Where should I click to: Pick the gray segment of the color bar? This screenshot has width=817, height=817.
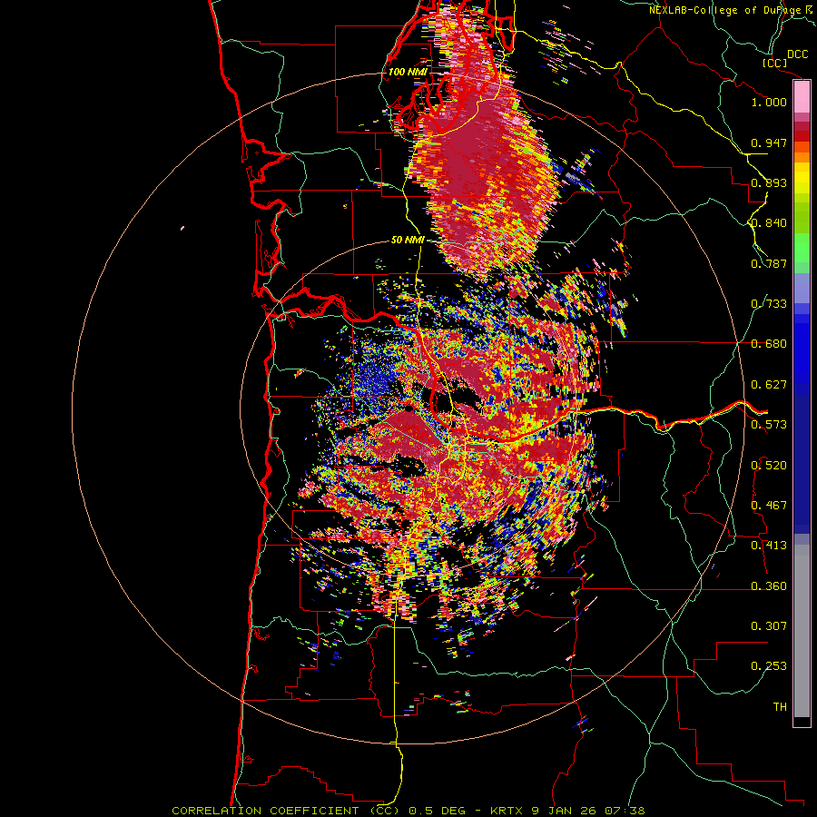click(802, 631)
